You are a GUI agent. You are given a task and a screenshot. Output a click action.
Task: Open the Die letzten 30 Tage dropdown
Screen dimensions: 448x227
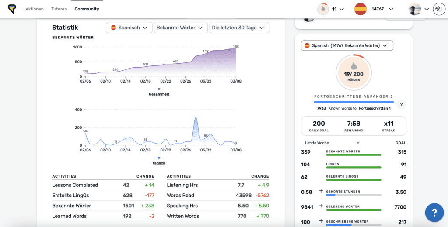(x=239, y=28)
